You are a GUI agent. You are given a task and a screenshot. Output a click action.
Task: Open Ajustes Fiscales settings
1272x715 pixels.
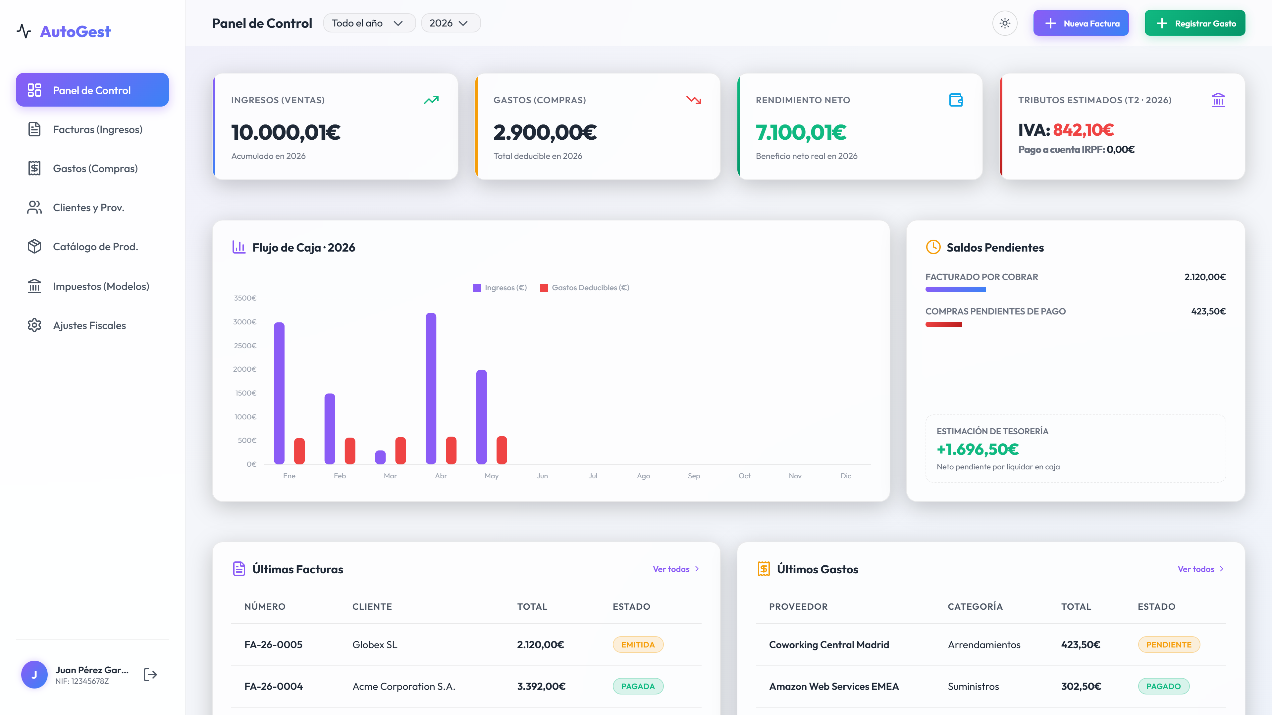point(92,325)
